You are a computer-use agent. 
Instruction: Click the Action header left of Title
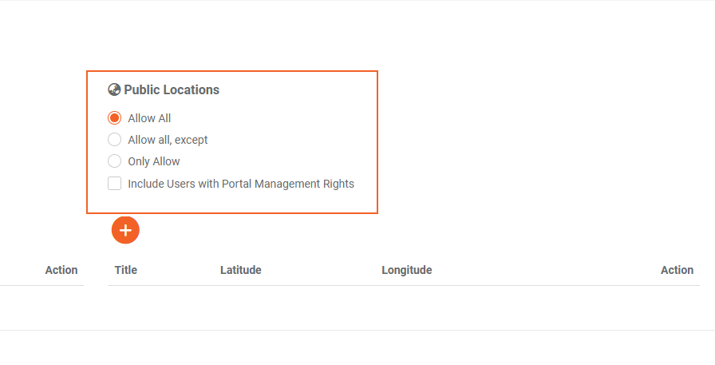61,270
